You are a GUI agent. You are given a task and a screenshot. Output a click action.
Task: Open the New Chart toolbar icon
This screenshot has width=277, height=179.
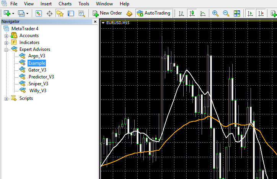coord(7,13)
